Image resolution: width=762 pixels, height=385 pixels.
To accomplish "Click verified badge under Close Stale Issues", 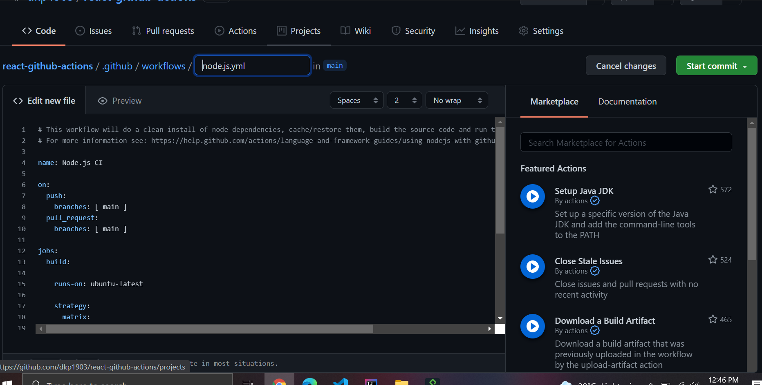I will pyautogui.click(x=595, y=271).
